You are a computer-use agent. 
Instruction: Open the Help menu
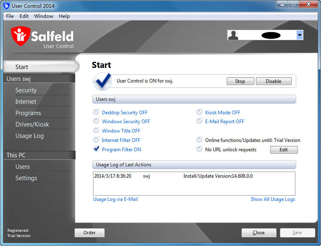pyautogui.click(x=64, y=16)
